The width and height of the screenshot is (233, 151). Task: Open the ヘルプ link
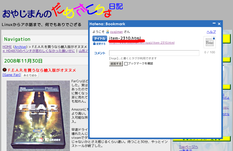(x=211, y=32)
